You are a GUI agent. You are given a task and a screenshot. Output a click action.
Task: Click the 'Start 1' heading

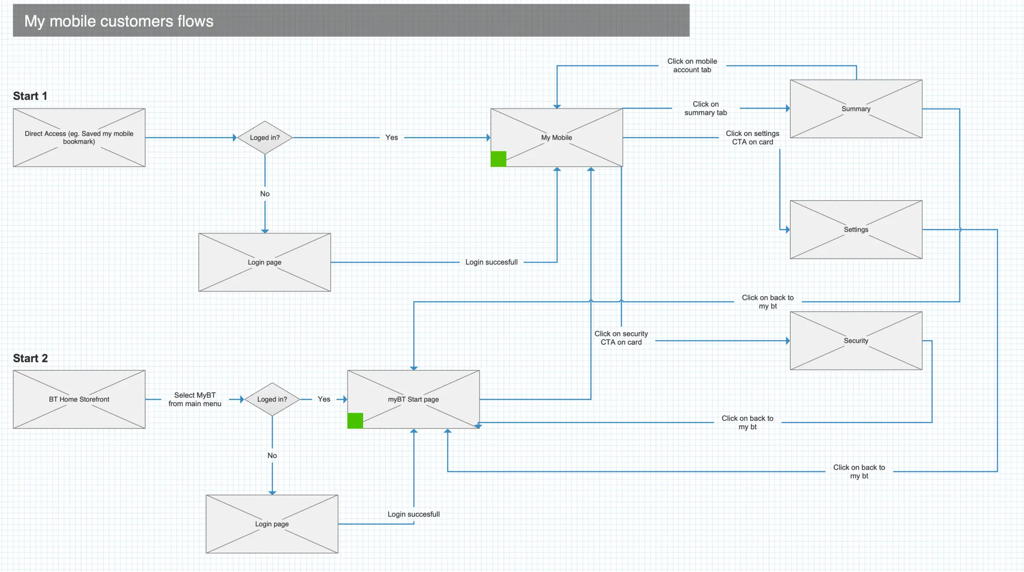pos(30,96)
